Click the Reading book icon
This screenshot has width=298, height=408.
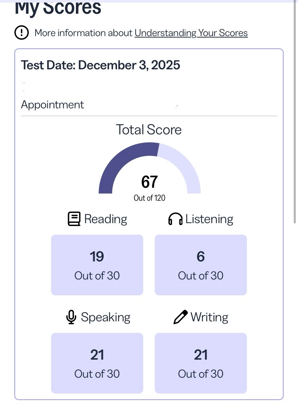(x=74, y=219)
